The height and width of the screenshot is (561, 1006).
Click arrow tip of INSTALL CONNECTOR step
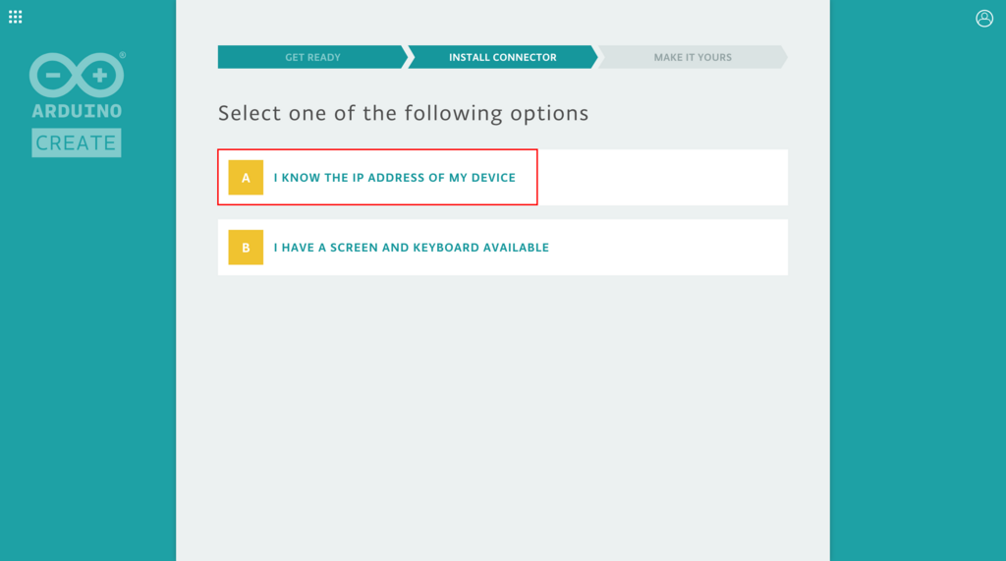pos(594,57)
